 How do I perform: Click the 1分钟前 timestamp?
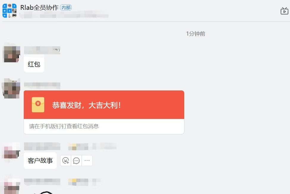(x=196, y=34)
